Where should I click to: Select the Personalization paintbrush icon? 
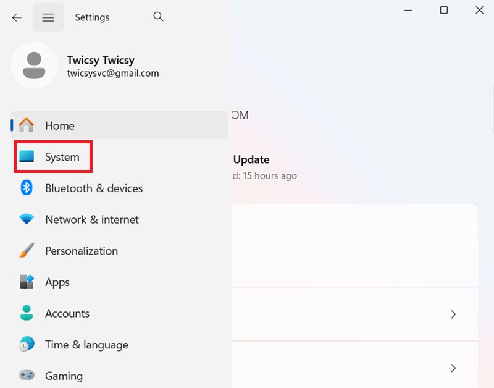pyautogui.click(x=27, y=251)
